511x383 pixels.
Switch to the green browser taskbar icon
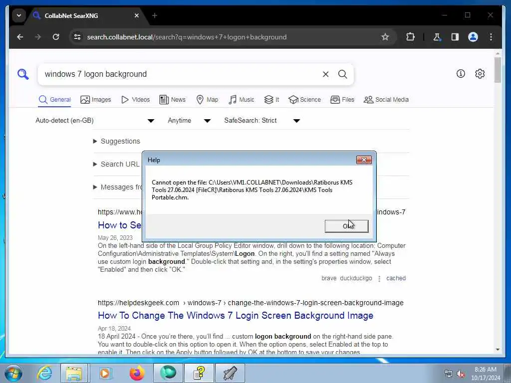tap(168, 373)
